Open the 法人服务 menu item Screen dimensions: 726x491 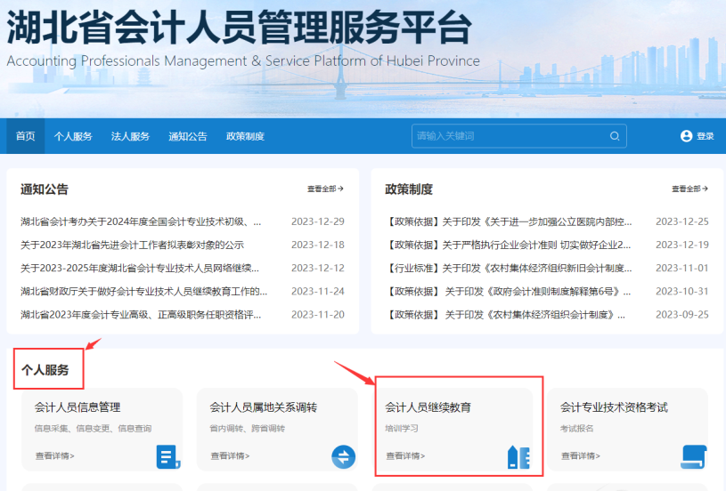click(x=130, y=136)
